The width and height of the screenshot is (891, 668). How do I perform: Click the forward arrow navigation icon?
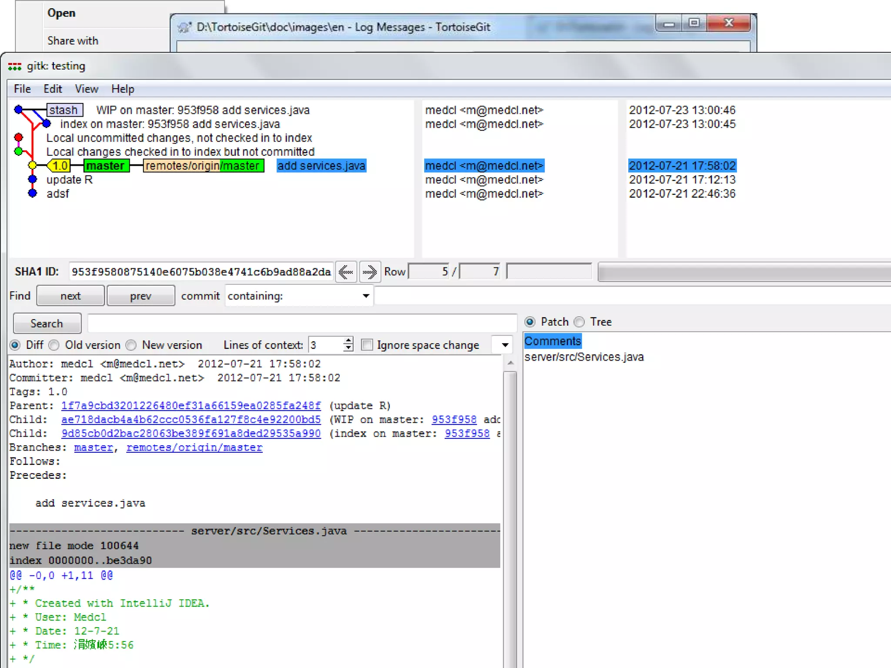(x=370, y=272)
